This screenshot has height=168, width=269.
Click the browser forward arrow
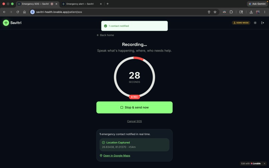click(11, 12)
